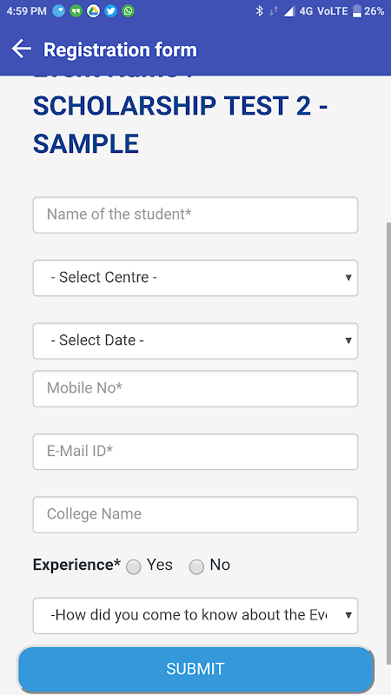391x695 pixels.
Task: Tap the back arrow icon
Action: click(21, 49)
